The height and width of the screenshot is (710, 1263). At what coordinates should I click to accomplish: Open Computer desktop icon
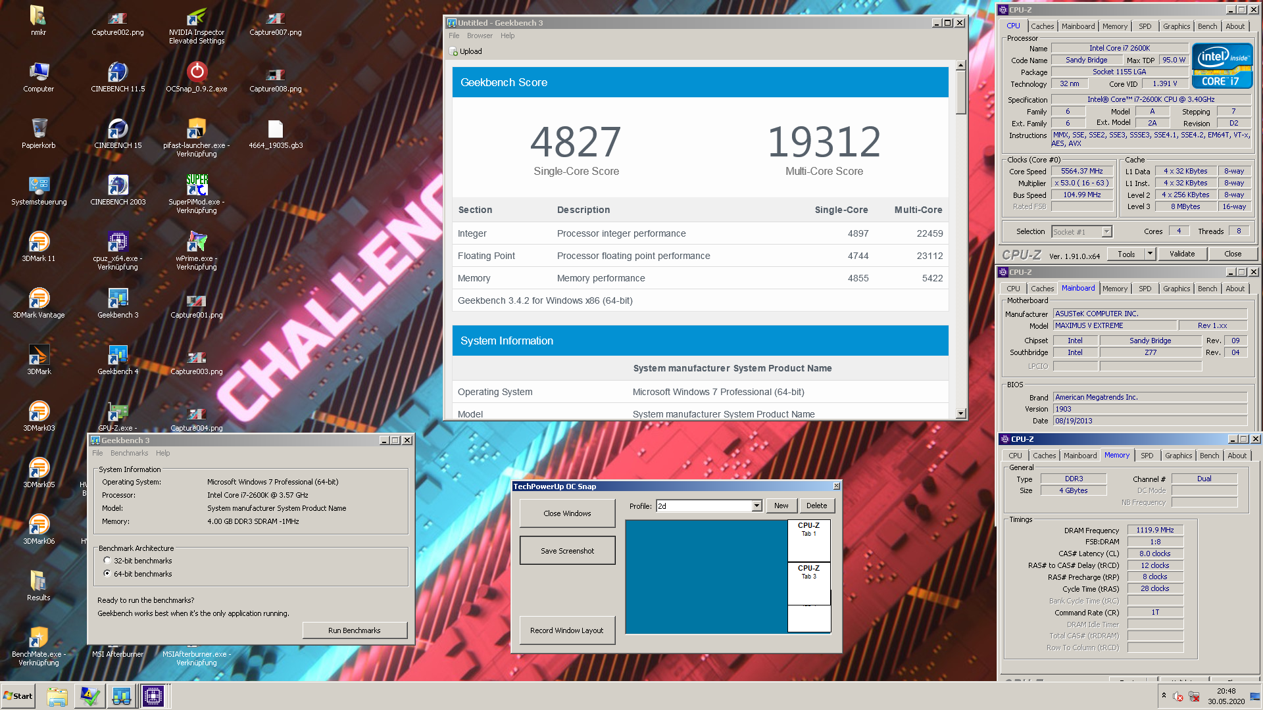tap(39, 77)
